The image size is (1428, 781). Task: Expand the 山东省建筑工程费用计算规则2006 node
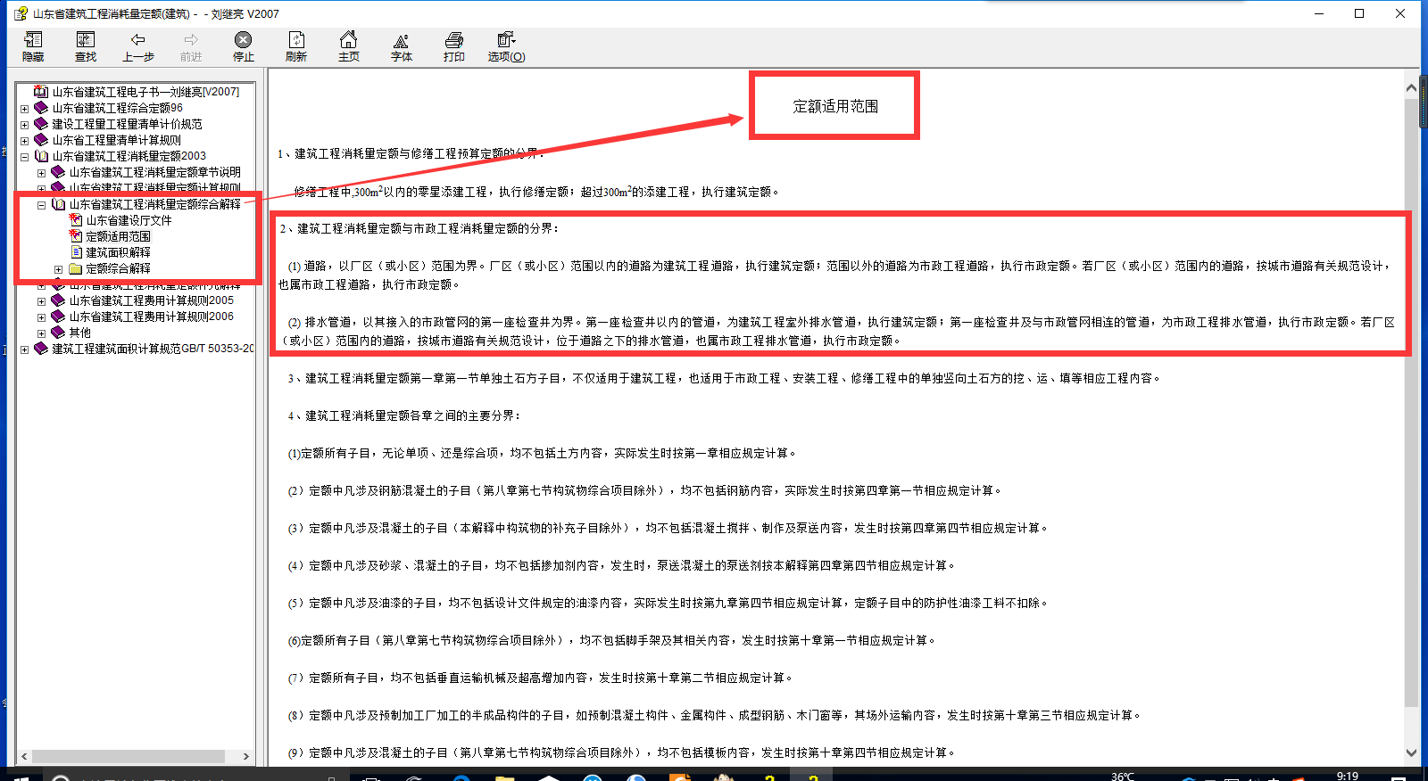click(41, 317)
